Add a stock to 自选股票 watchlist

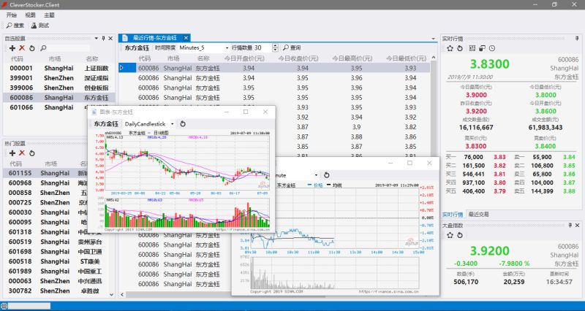pyautogui.click(x=12, y=48)
